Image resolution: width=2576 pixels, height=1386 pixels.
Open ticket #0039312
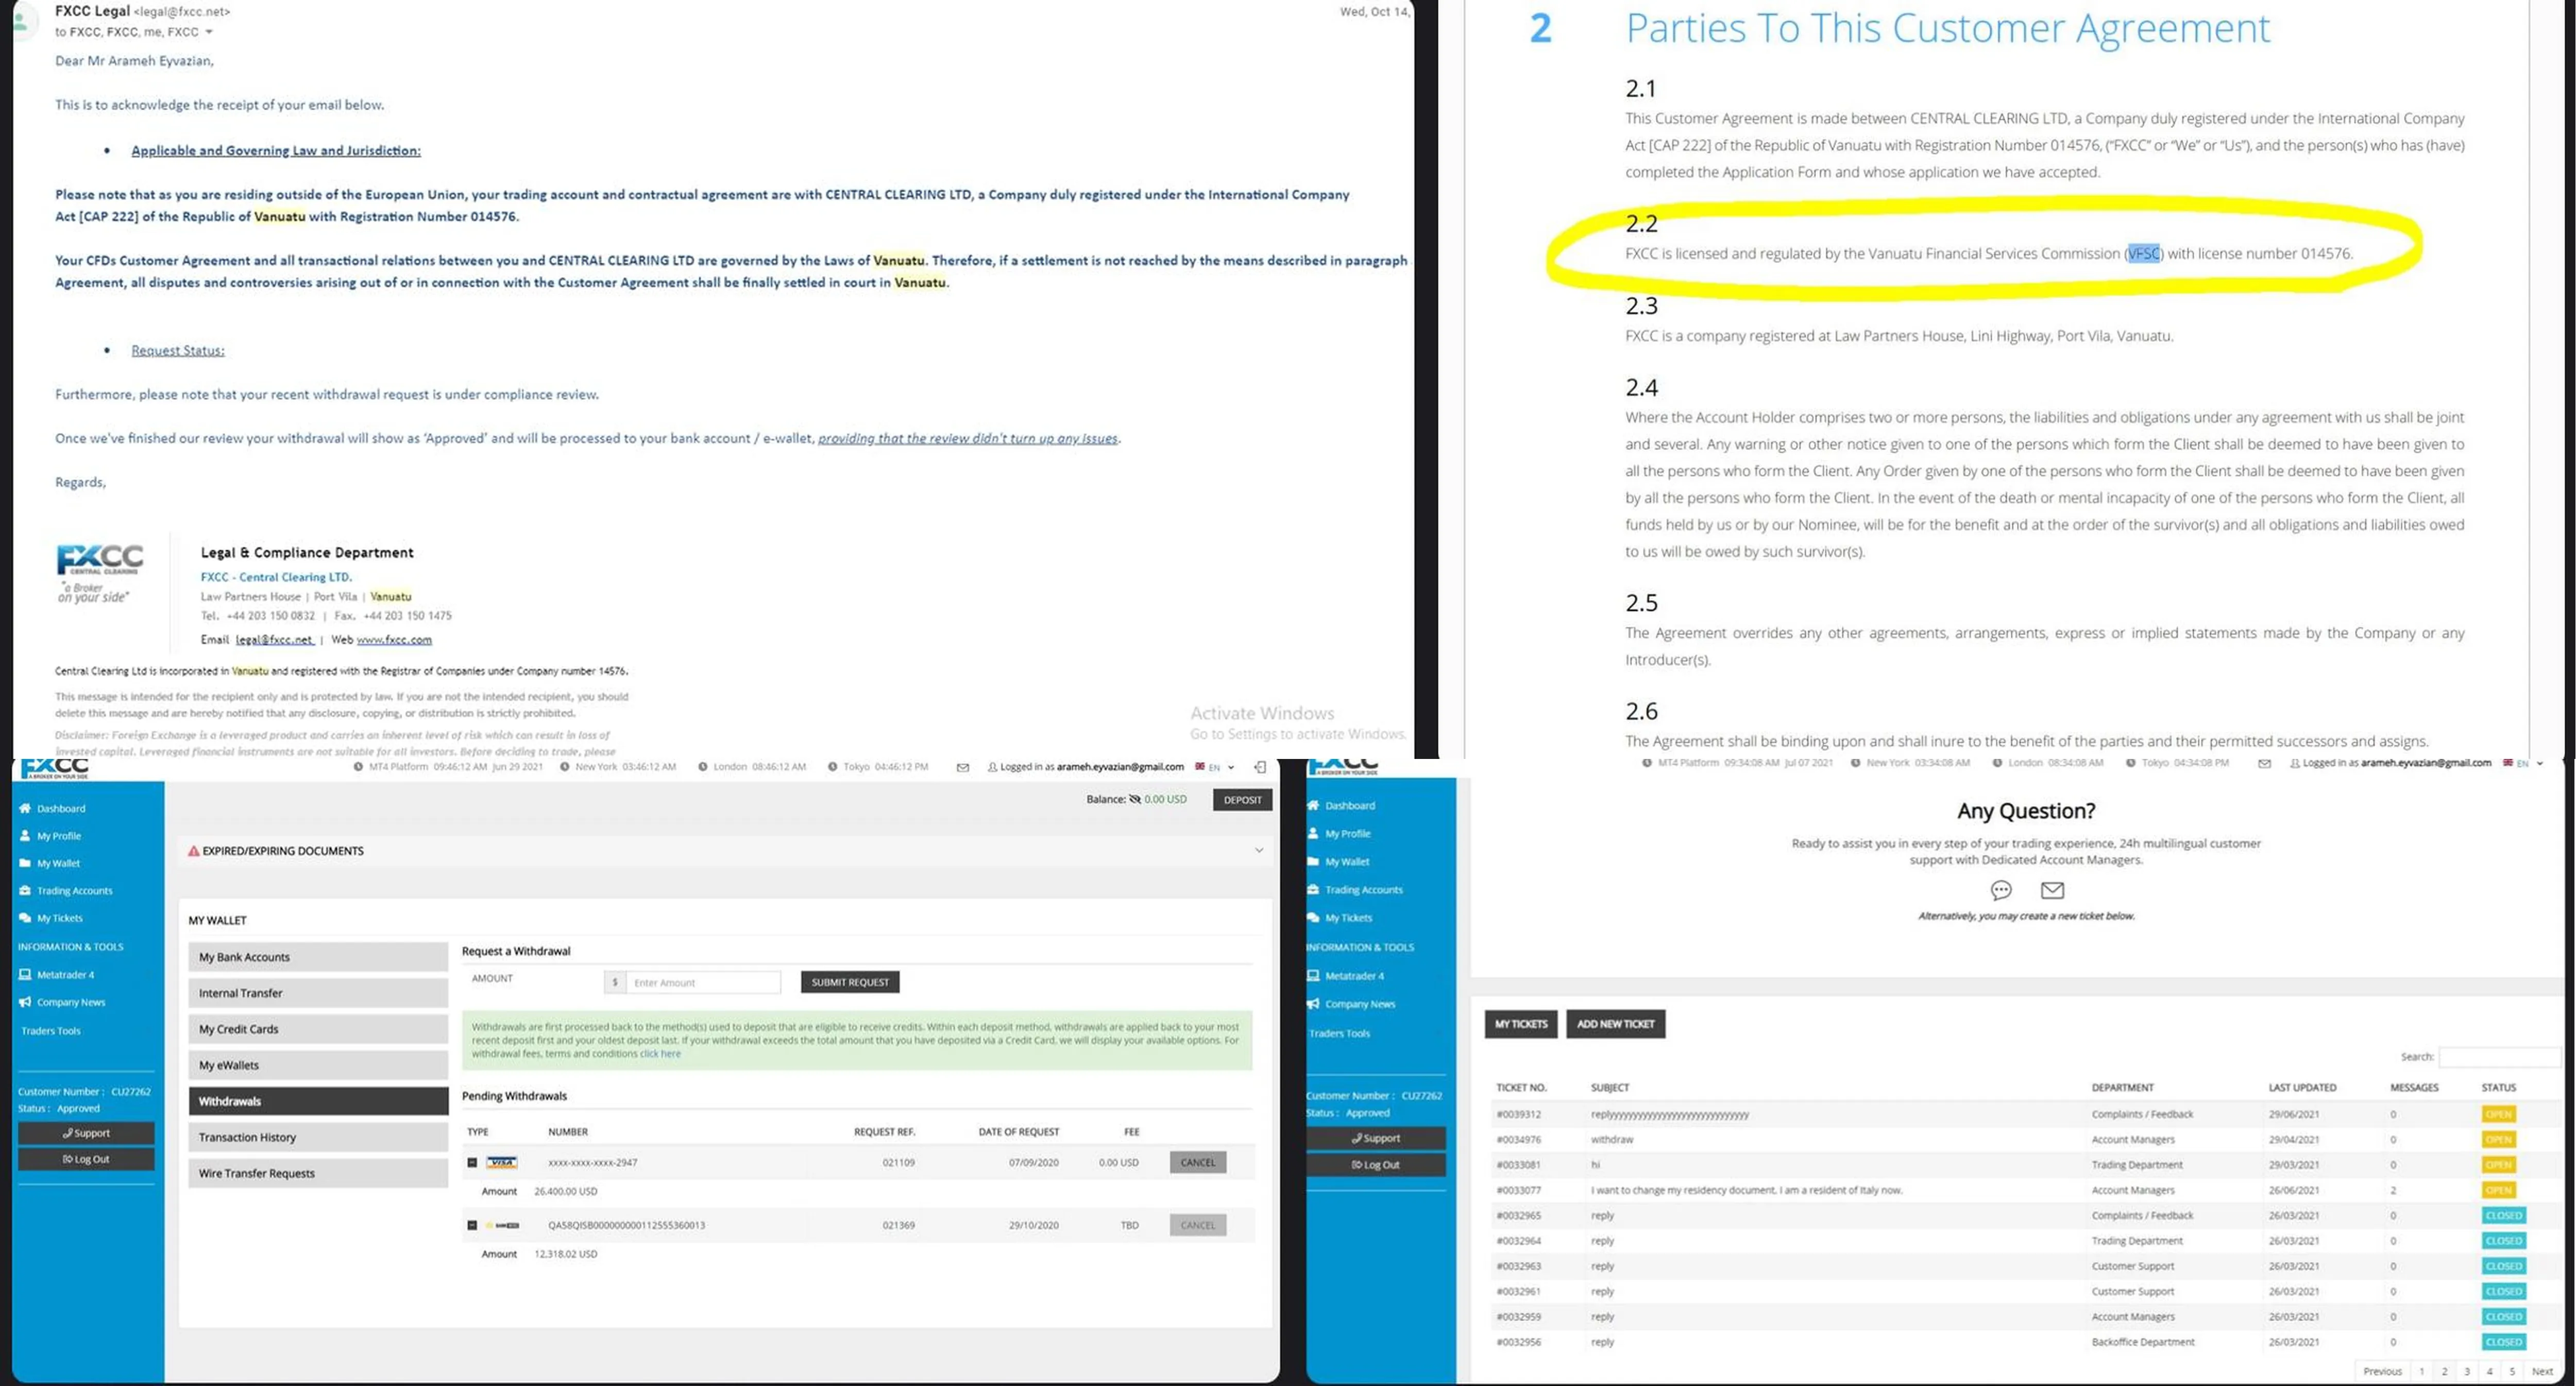1518,1114
